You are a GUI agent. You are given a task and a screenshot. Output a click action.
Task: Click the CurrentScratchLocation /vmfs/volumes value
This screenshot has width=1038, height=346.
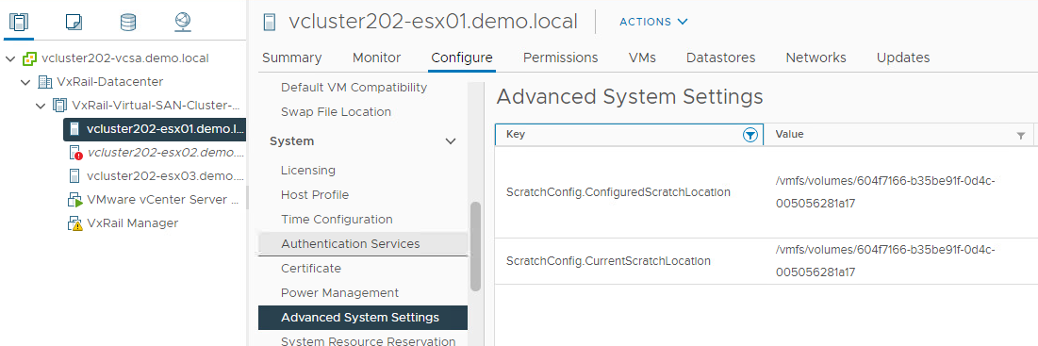point(885,260)
